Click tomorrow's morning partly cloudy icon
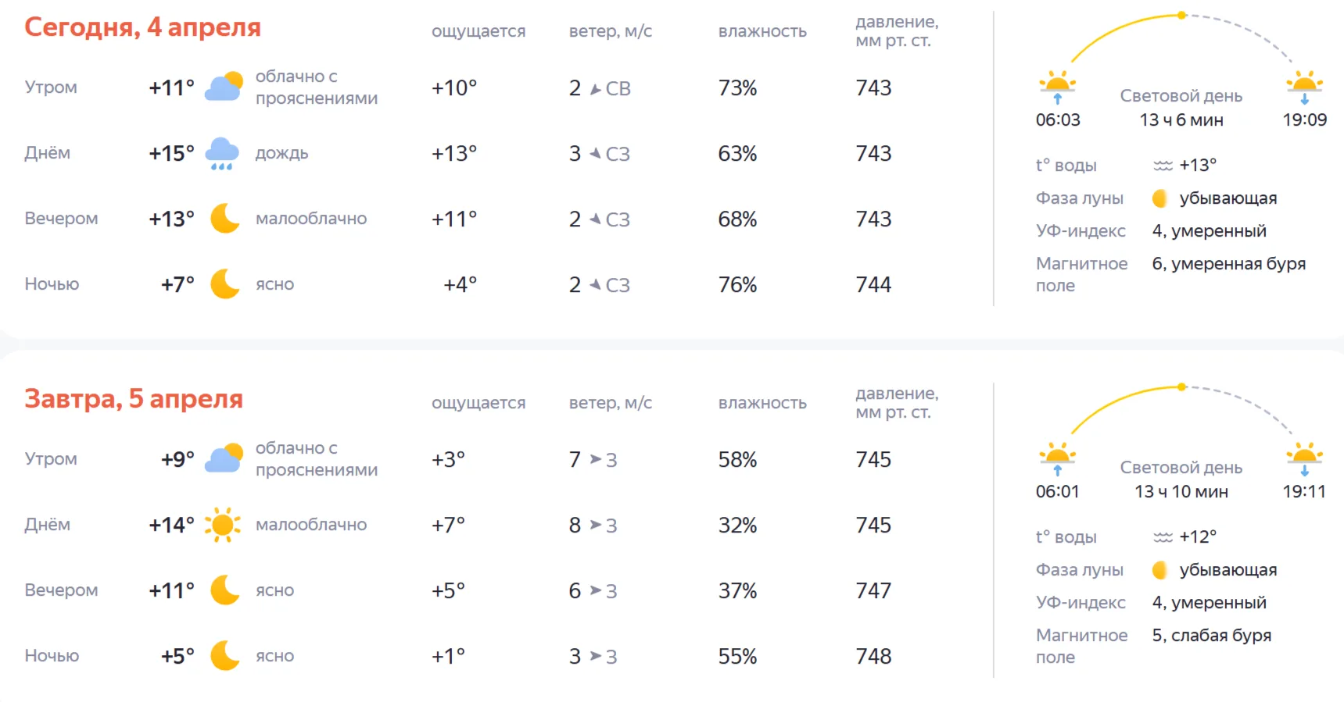Image resolution: width=1344 pixels, height=702 pixels. 224,458
